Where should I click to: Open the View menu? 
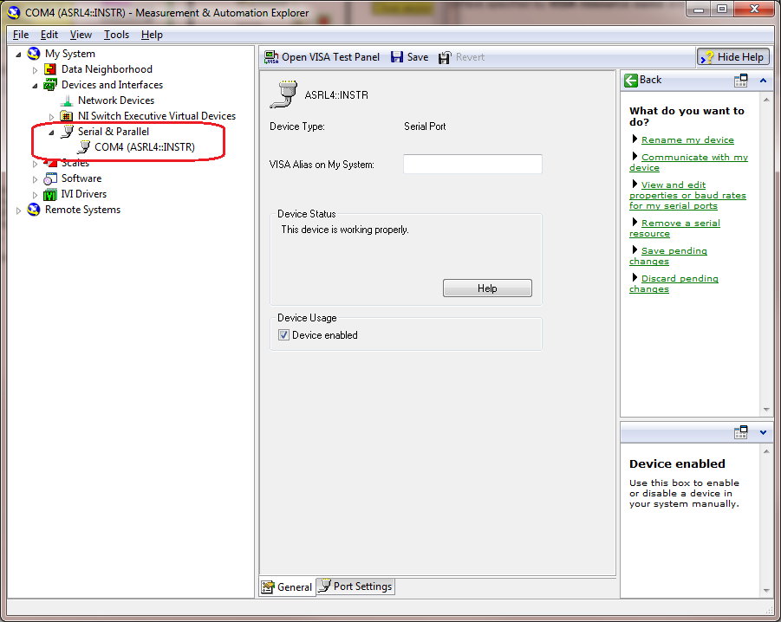pyautogui.click(x=81, y=35)
